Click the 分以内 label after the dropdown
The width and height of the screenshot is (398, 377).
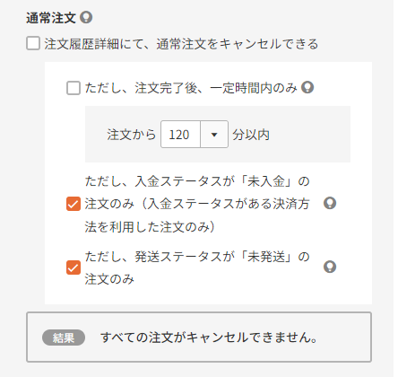point(251,135)
